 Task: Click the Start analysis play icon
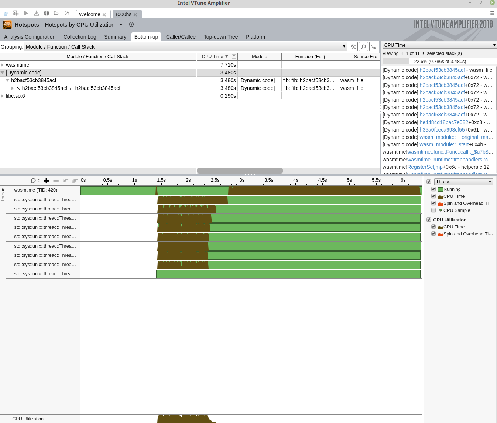(26, 14)
